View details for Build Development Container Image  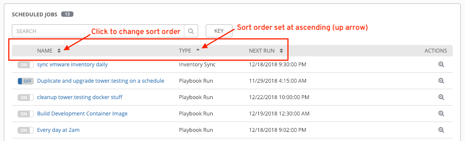pyautogui.click(x=441, y=114)
